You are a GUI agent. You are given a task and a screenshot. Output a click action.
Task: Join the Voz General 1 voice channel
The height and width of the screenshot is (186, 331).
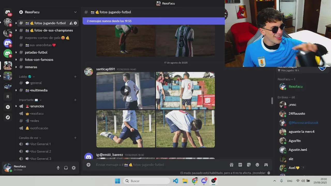tap(48, 144)
